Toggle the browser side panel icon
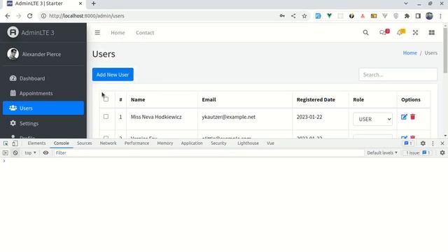The width and height of the screenshot is (448, 252). [x=418, y=16]
